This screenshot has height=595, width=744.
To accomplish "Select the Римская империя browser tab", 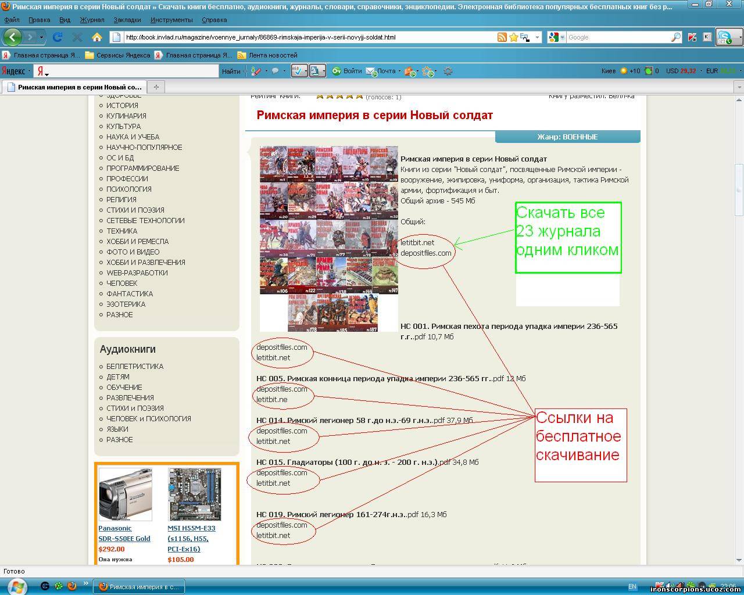I will point(73,87).
